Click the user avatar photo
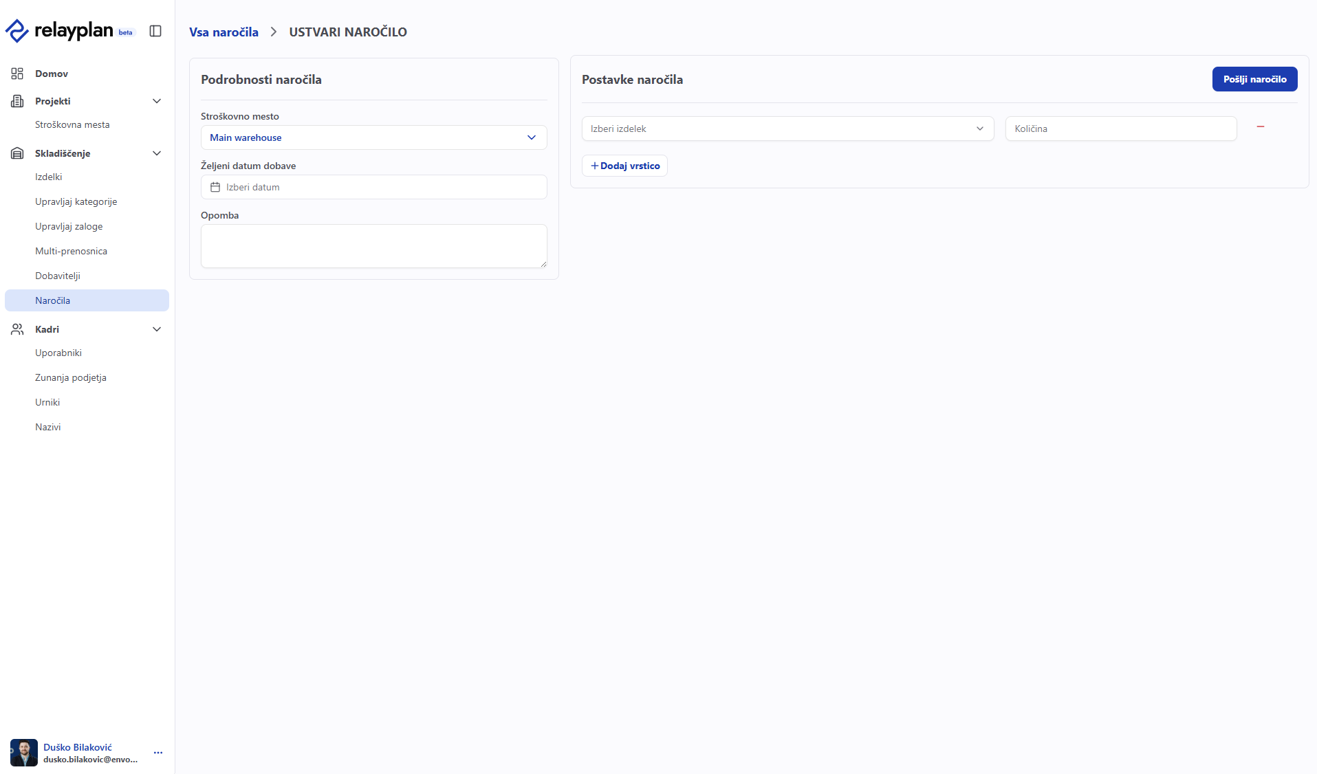The width and height of the screenshot is (1317, 774). pos(24,753)
